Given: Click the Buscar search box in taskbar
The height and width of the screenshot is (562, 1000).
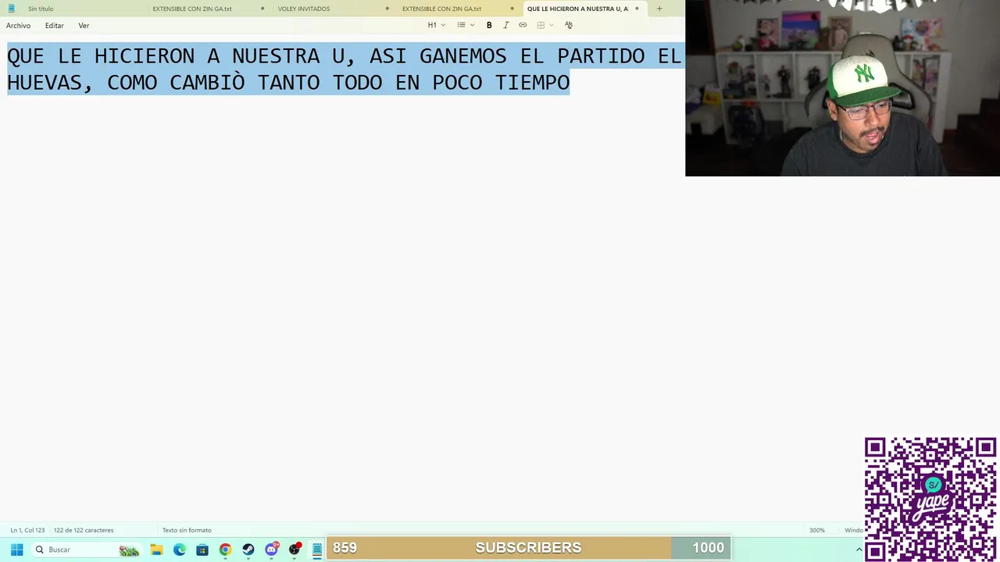Looking at the screenshot, I should tap(87, 550).
